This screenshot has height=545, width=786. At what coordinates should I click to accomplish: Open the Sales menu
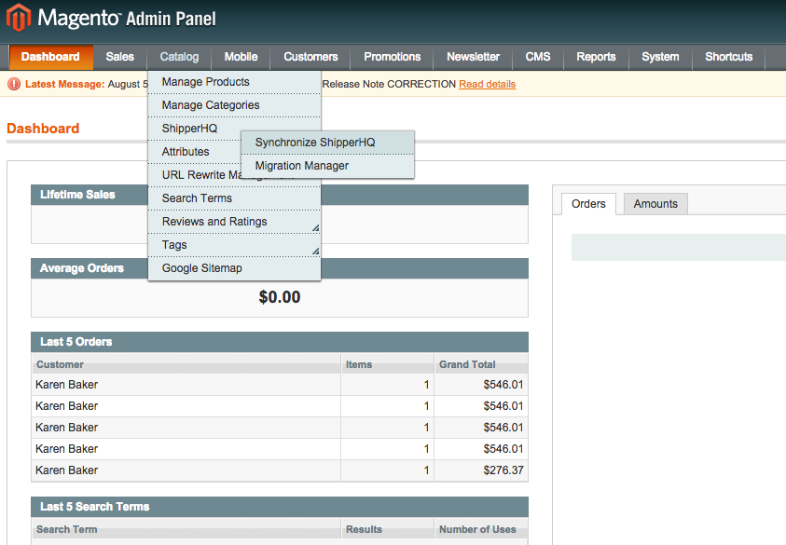click(119, 57)
